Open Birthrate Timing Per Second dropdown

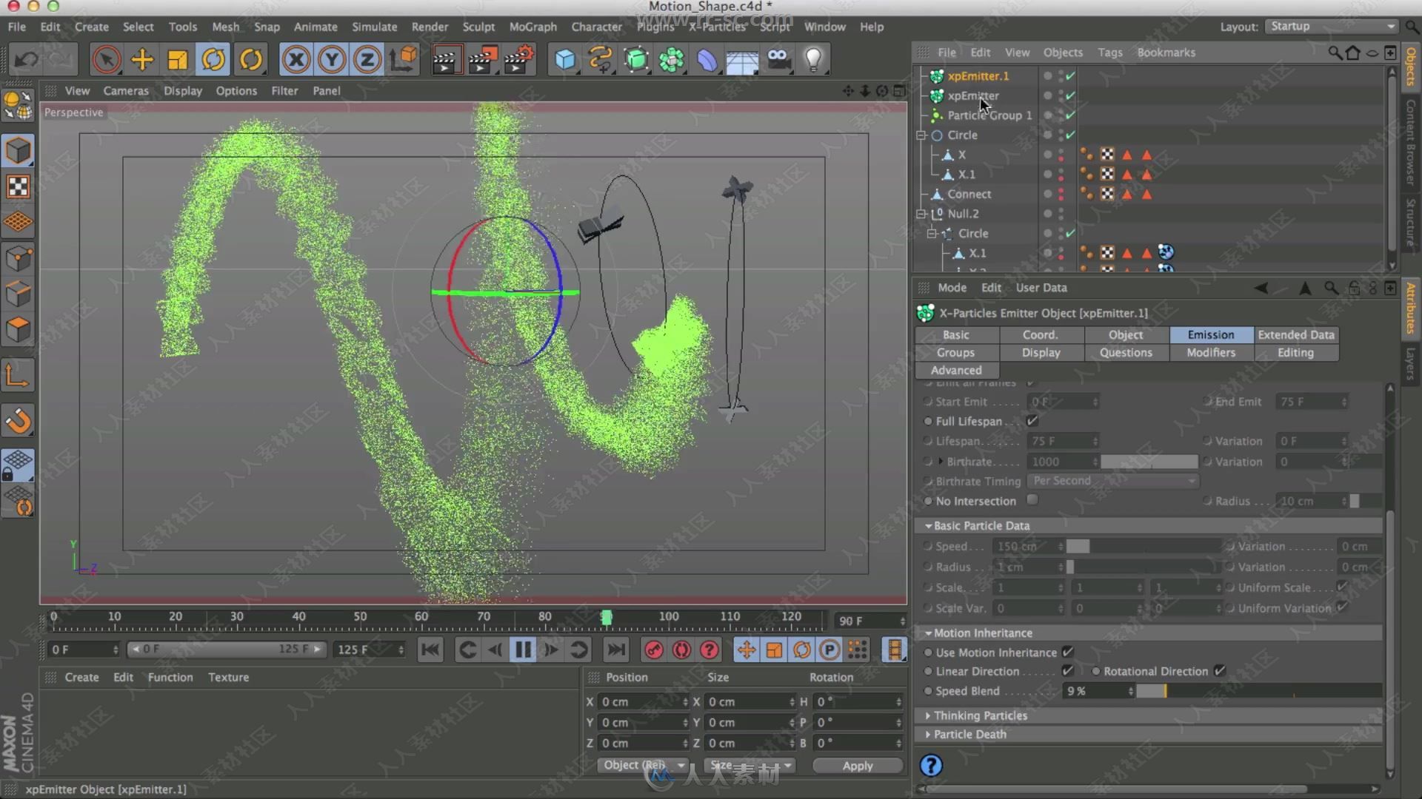[1113, 481]
